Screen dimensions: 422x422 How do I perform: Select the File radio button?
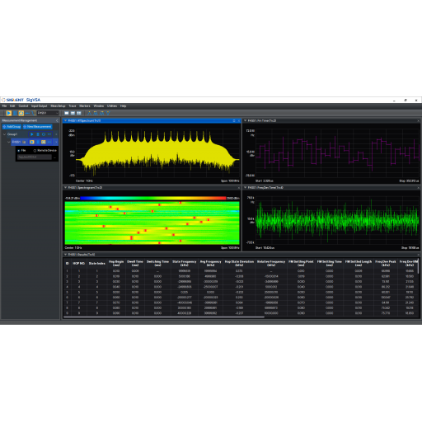coord(19,151)
